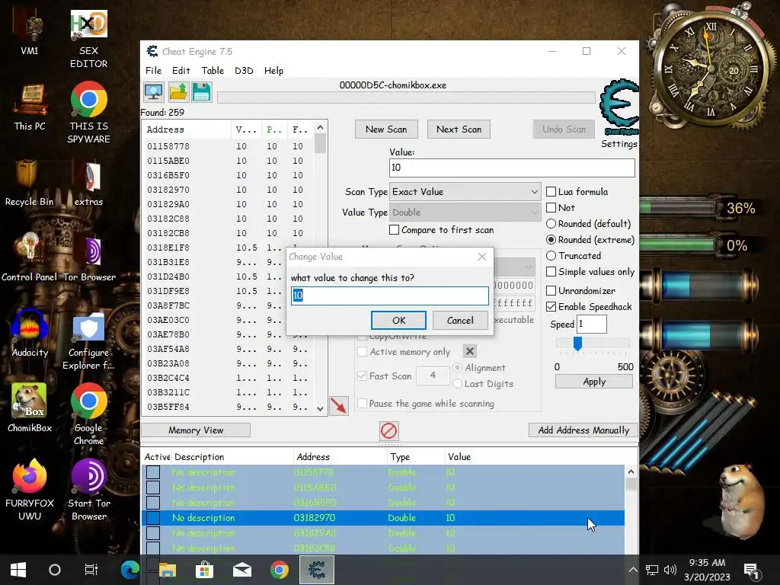Screen dimensions: 780x585
Task: Toggle the Unrandomizer checkbox
Action: point(551,290)
